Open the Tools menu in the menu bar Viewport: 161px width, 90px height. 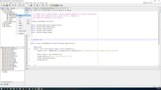38,3
